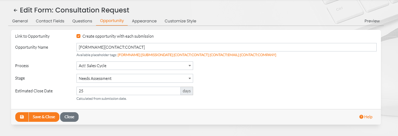Click the Estimated Close Date label
Viewport: 398px width, 136px height.
pos(34,91)
